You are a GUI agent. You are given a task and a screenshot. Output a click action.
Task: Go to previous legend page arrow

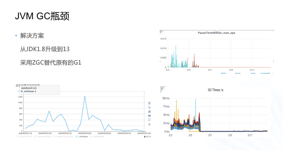pyautogui.click(x=144, y=137)
